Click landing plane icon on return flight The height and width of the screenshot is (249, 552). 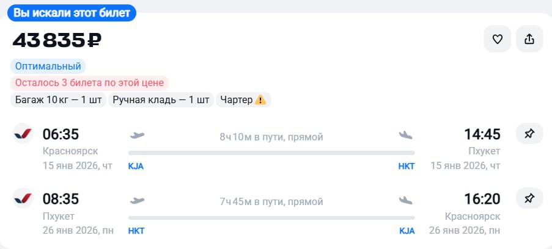coord(406,200)
